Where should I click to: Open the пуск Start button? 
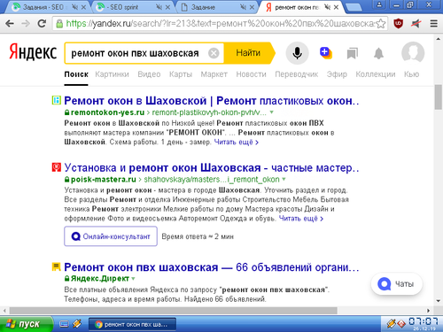(27, 324)
